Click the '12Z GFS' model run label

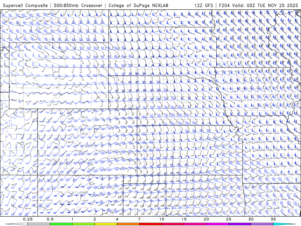[204, 5]
